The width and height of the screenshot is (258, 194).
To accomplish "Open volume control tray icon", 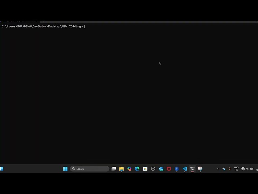I will coord(247,169).
